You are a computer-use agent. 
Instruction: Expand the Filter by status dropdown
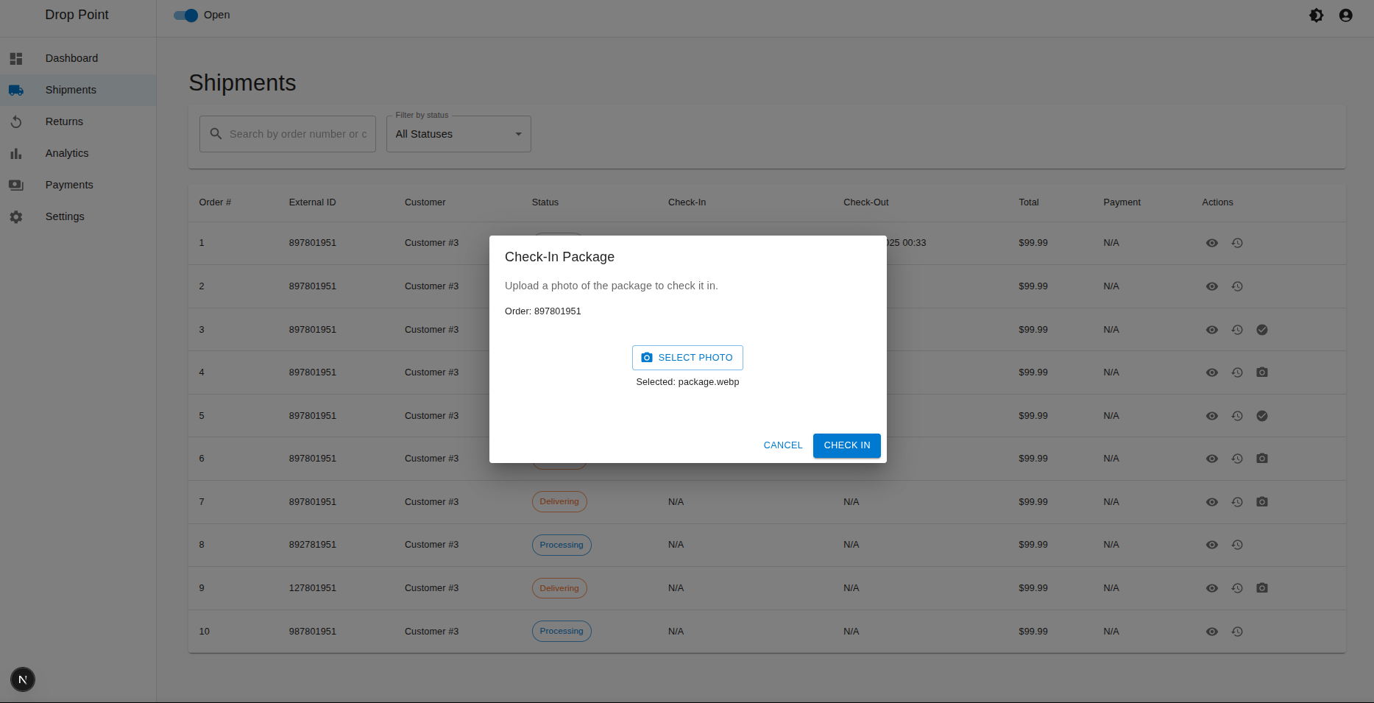point(458,134)
